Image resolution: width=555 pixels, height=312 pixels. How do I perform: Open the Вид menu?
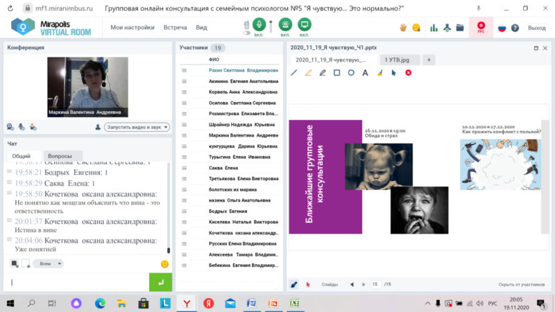click(x=201, y=27)
